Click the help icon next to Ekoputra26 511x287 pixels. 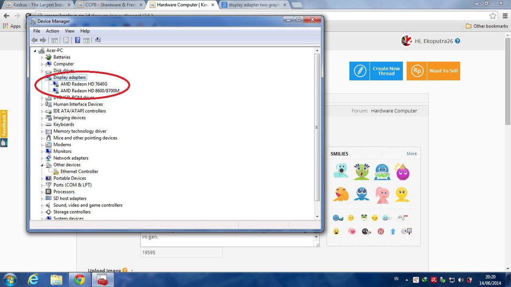tap(458, 41)
